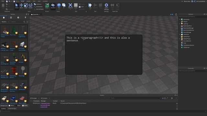
Task: Click the new file icon in title bar
Action: pyautogui.click(x=7, y=1)
